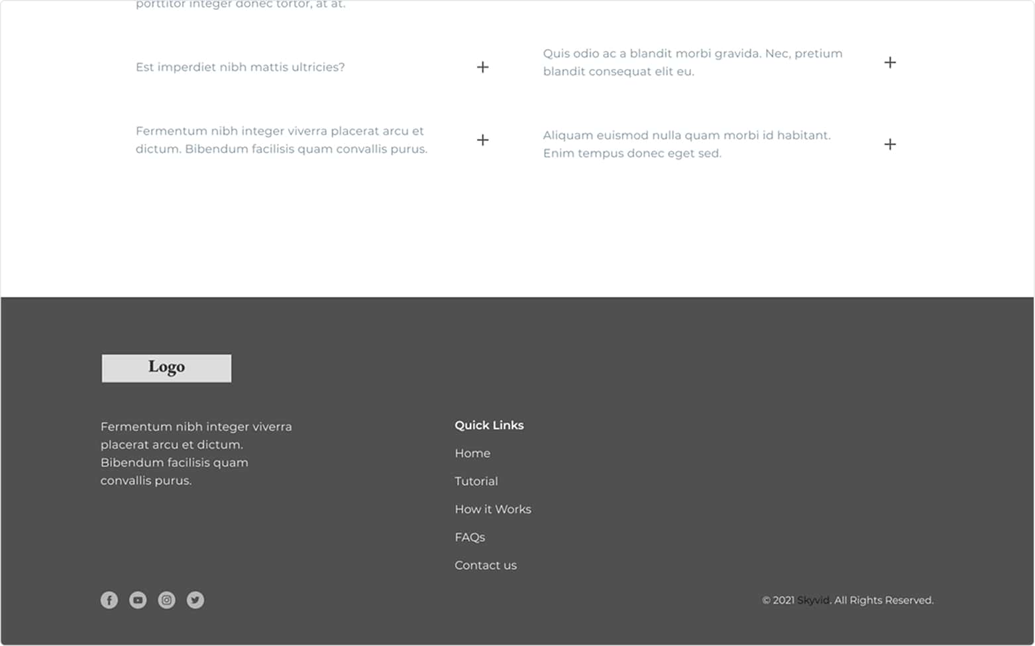The height and width of the screenshot is (646, 1035).
Task: Open the Instagram social icon
Action: pyautogui.click(x=166, y=600)
